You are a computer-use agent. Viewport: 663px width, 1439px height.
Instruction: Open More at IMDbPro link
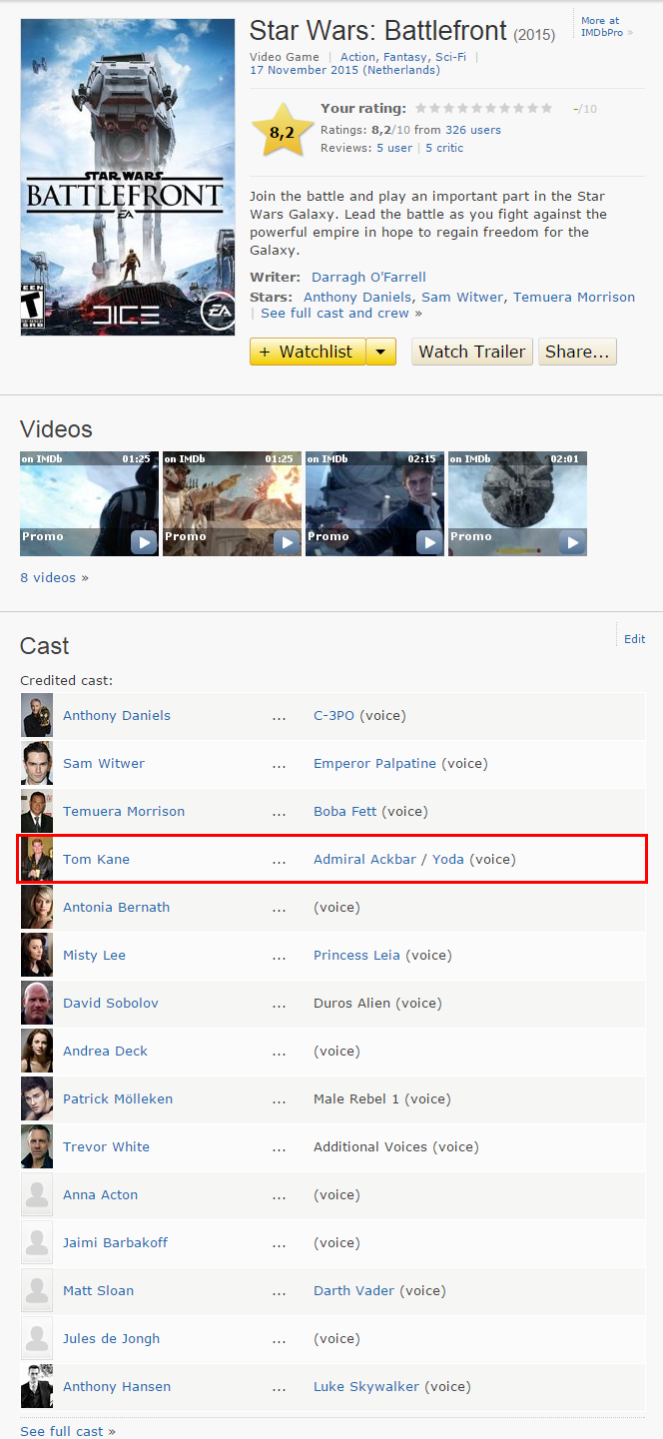(606, 27)
